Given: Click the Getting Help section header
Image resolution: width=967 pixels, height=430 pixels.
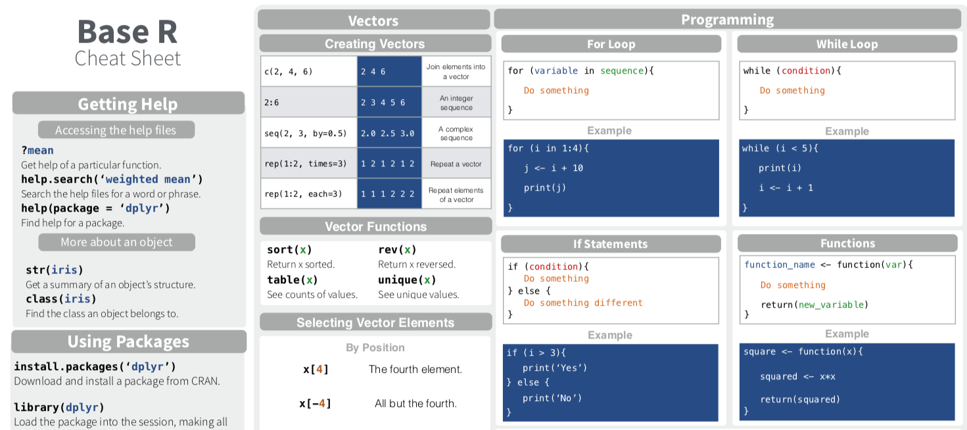Looking at the screenshot, I should tap(128, 104).
